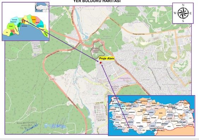
Task: Select the Korkuteli district in the Antalya inset
Action: pyautogui.click(x=14, y=21)
